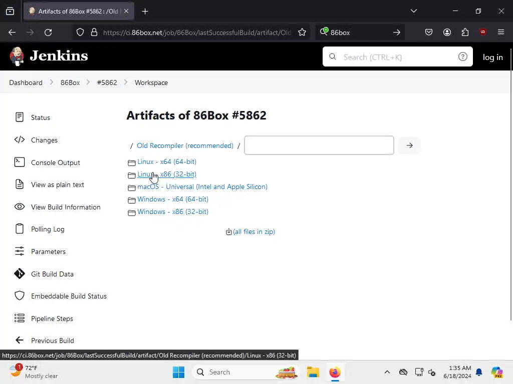Click the browser URL address bar
This screenshot has width=513, height=384.
(197, 32)
